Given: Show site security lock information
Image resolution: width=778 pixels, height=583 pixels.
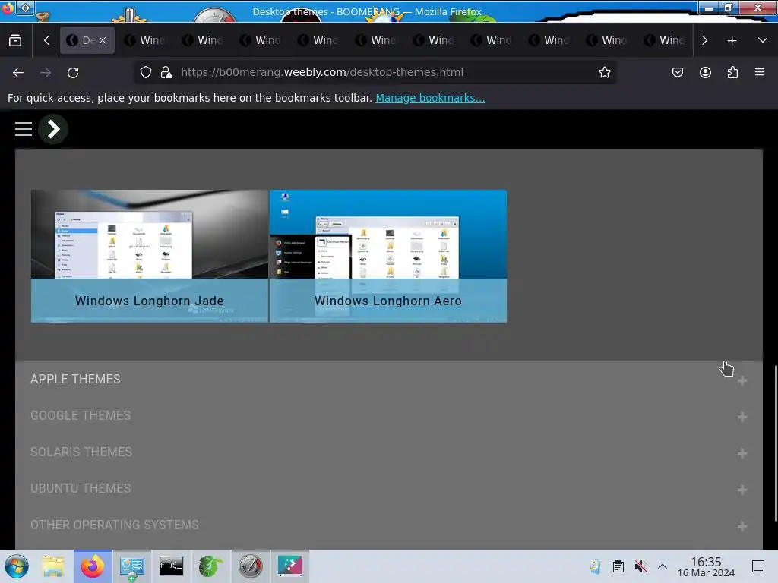Looking at the screenshot, I should click(166, 72).
